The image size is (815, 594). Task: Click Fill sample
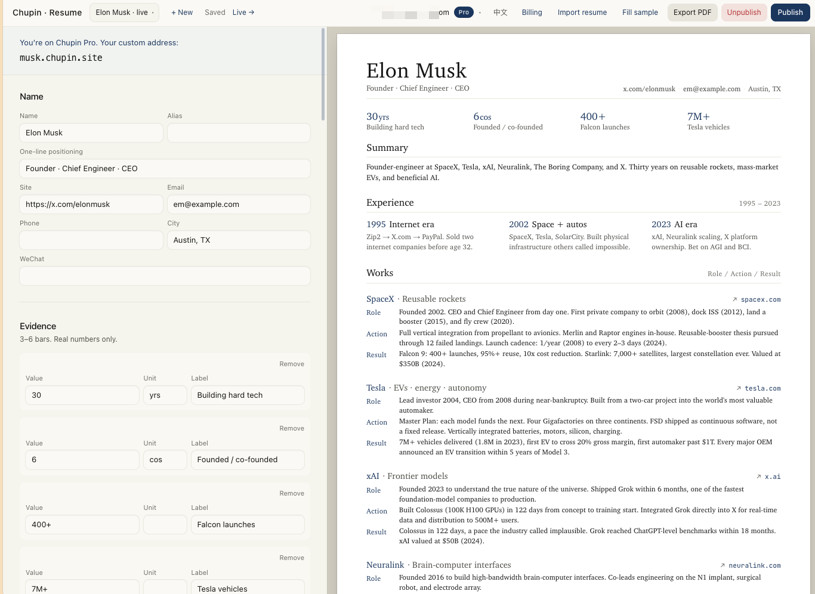pyautogui.click(x=640, y=13)
